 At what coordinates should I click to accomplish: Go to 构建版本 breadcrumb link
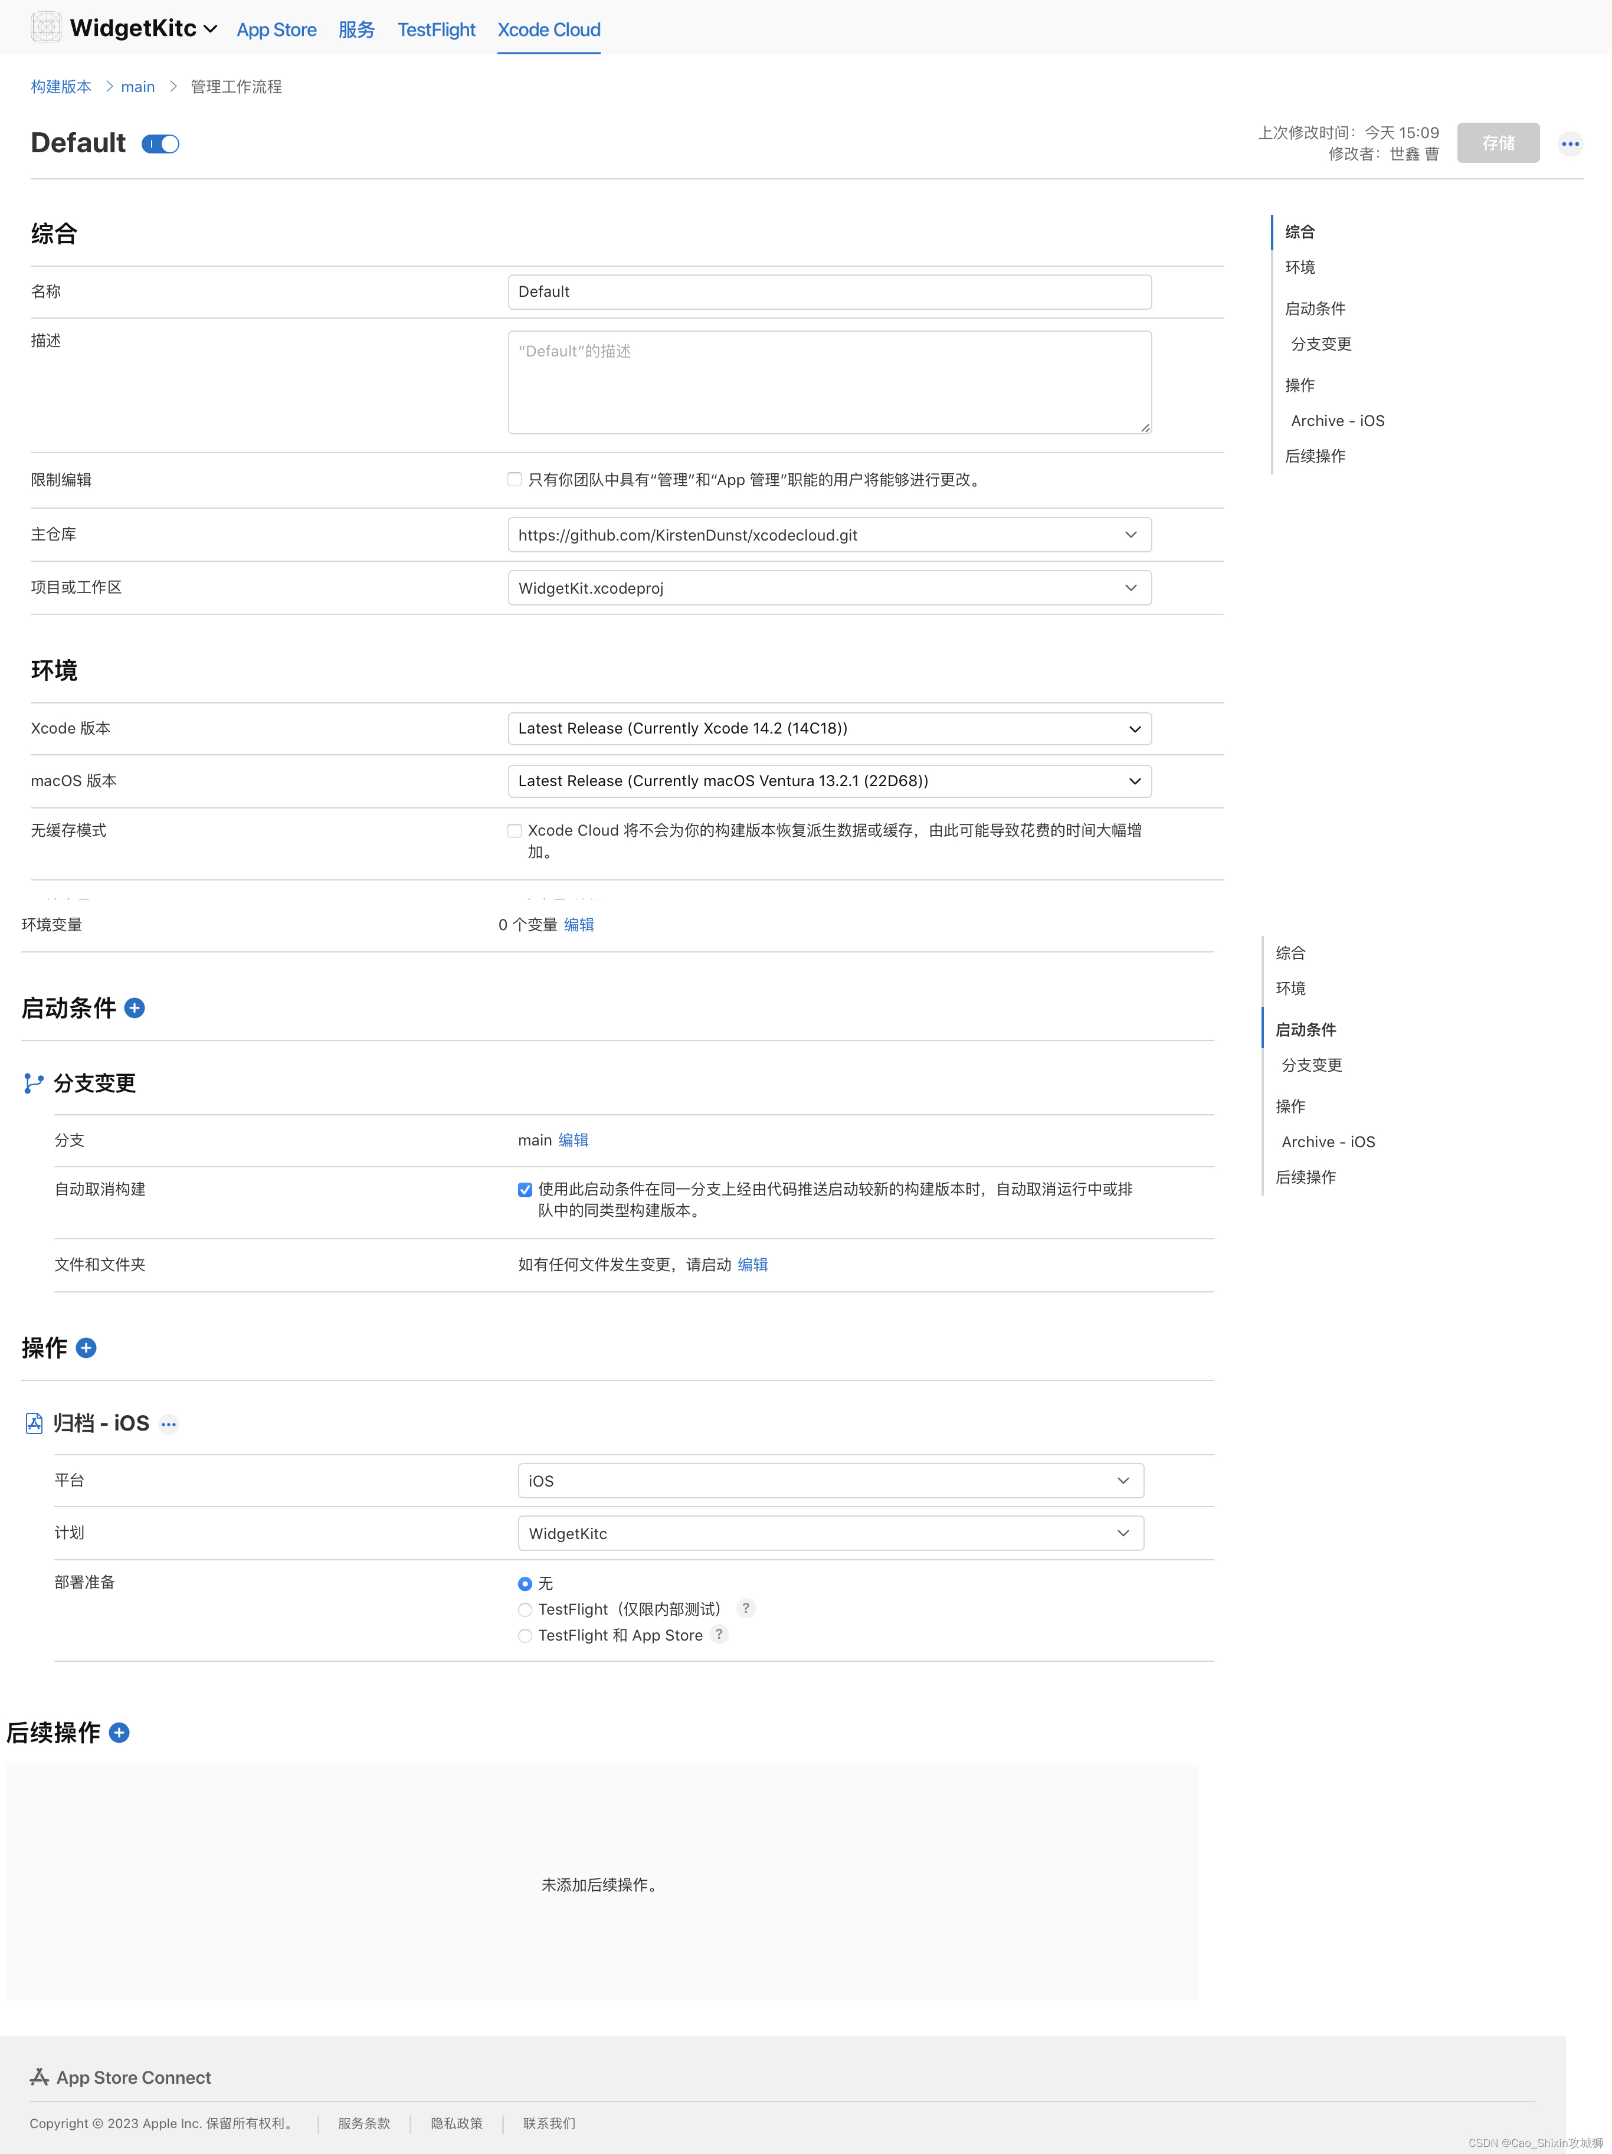click(60, 87)
